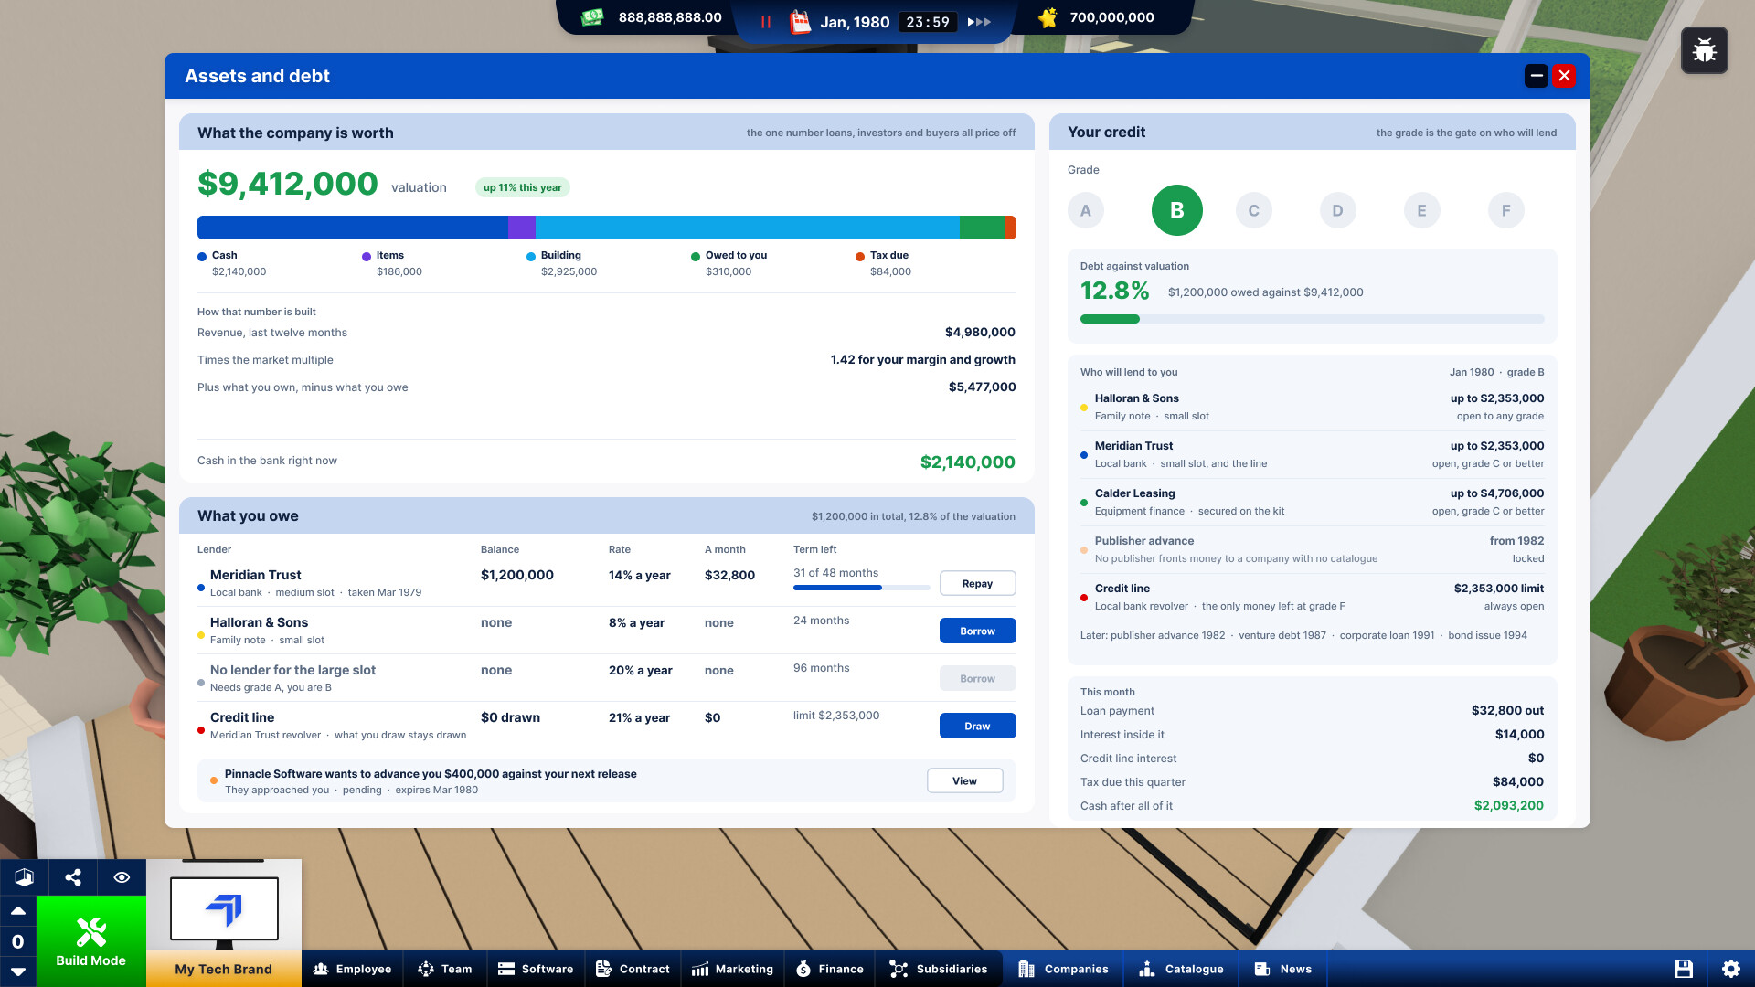Screen dimensions: 1755x987
Task: Click the 23:59 clock display
Action: pos(928,22)
